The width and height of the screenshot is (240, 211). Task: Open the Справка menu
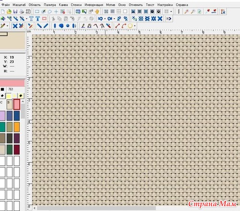click(182, 5)
